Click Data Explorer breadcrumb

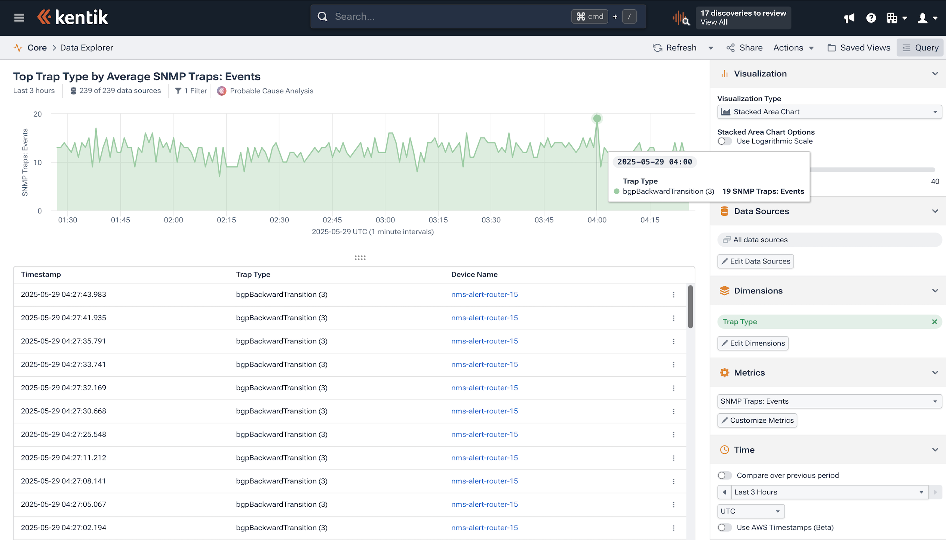click(x=86, y=48)
